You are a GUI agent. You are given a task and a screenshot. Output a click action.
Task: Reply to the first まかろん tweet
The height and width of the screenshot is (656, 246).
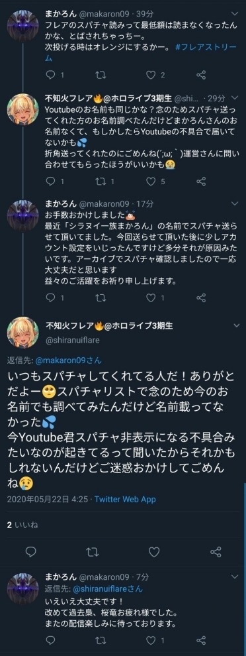coord(50,76)
